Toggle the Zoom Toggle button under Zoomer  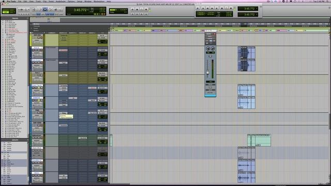[34, 14]
